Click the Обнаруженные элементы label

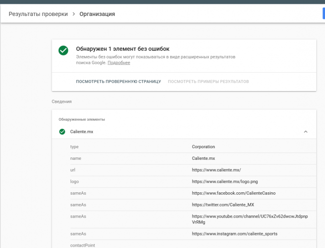coord(82,119)
